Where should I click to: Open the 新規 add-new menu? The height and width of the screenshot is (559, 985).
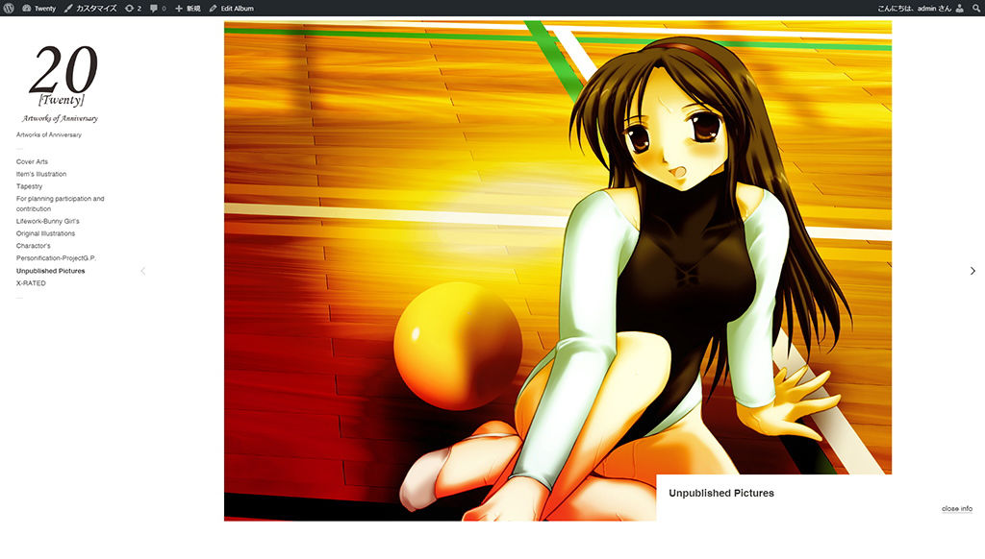pos(188,8)
